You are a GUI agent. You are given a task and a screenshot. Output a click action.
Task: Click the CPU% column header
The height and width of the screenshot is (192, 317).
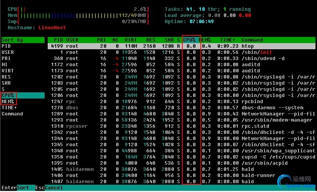pyautogui.click(x=189, y=40)
